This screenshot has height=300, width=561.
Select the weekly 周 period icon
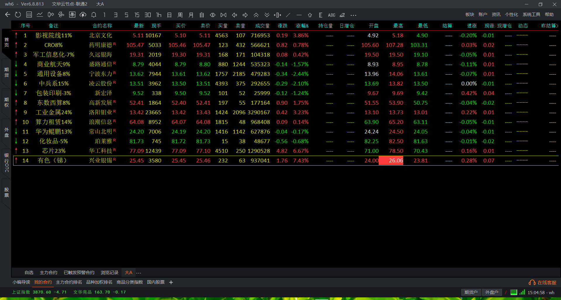(180, 15)
